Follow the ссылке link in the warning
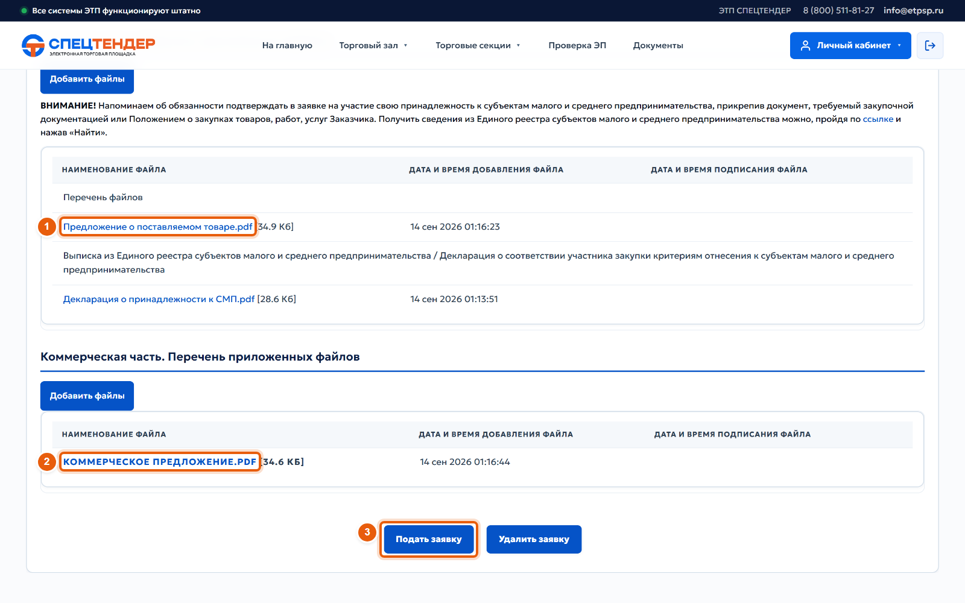 [x=878, y=119]
